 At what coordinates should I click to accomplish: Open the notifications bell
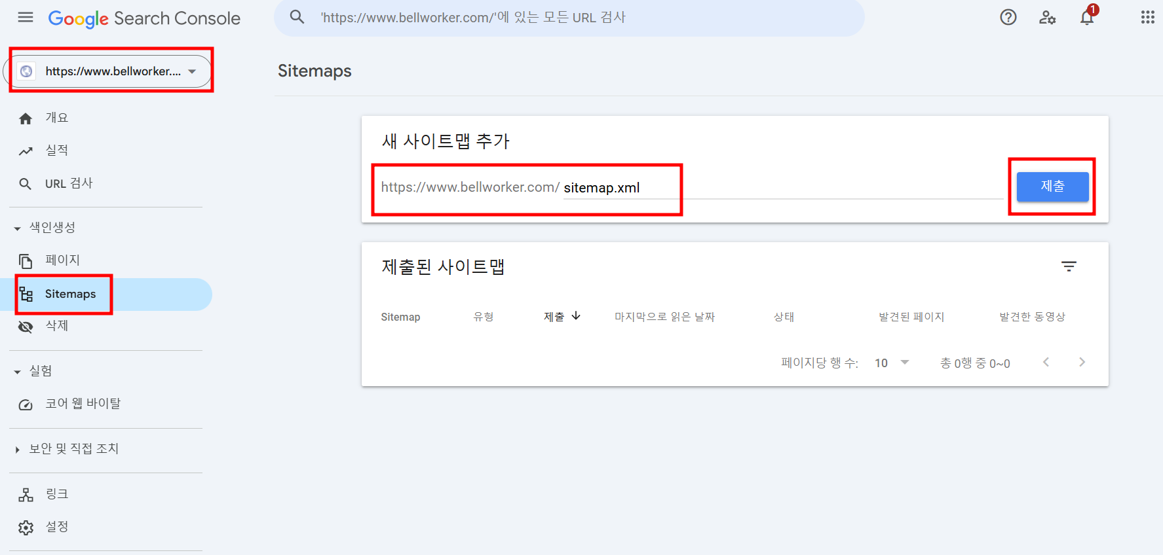tap(1087, 18)
